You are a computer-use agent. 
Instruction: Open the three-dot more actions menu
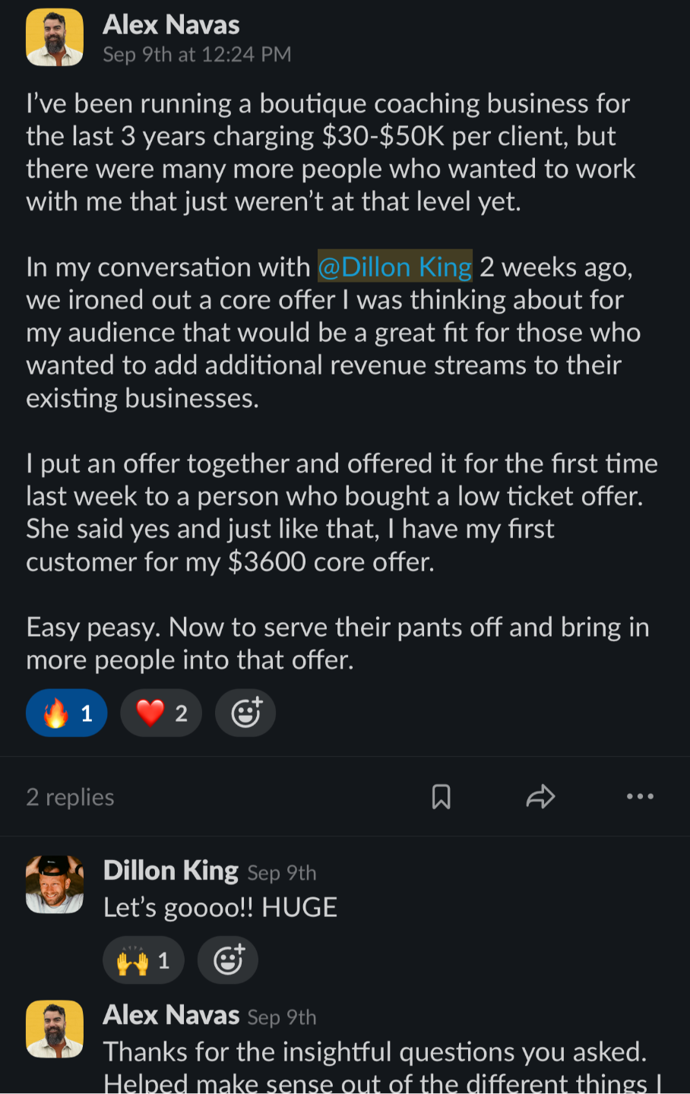click(x=640, y=797)
